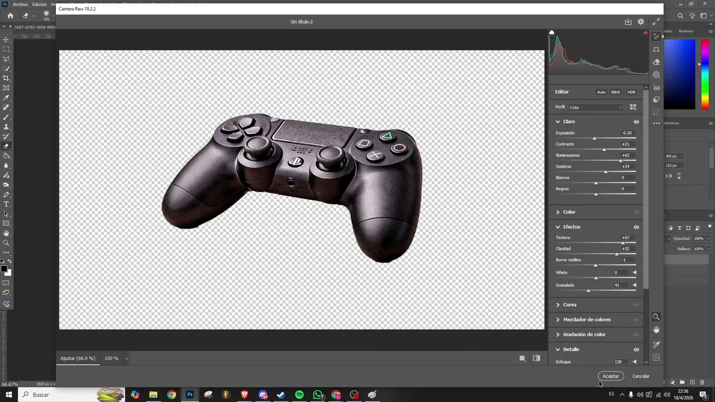The width and height of the screenshot is (715, 402).
Task: Expand Viñeta extra options arrow
Action: click(x=634, y=272)
